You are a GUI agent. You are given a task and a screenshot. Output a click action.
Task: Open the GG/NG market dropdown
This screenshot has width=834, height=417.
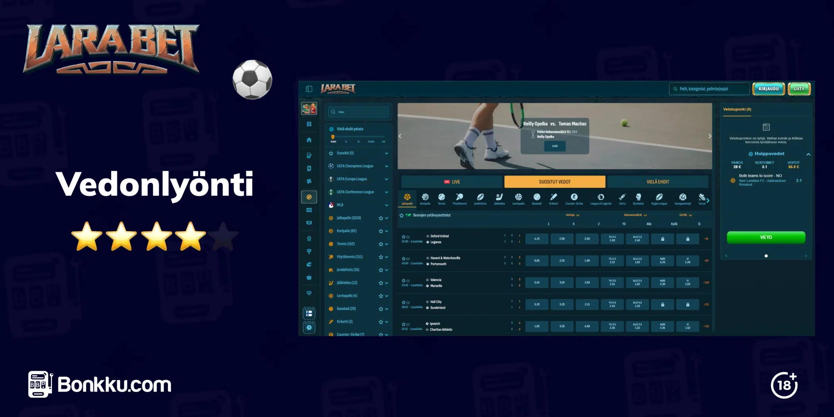pyautogui.click(x=685, y=215)
